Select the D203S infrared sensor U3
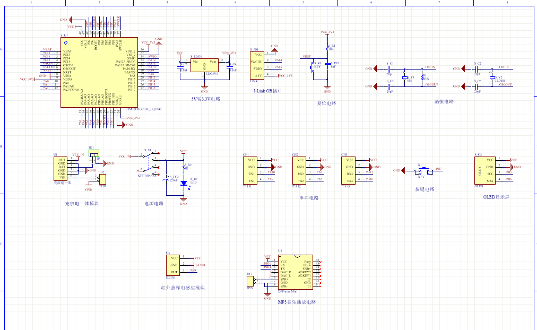The width and height of the screenshot is (537, 330). (173, 264)
